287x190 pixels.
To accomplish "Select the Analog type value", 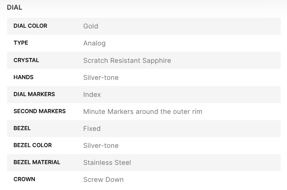I will pyautogui.click(x=94, y=43).
